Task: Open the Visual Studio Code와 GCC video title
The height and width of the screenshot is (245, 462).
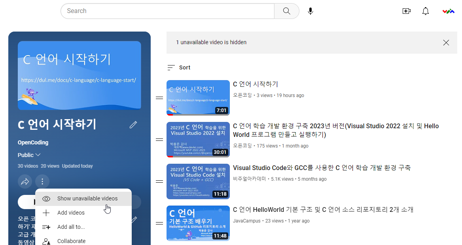Action: pos(322,168)
